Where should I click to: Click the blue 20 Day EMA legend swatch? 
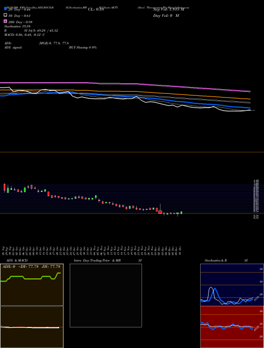[x=5, y=8]
